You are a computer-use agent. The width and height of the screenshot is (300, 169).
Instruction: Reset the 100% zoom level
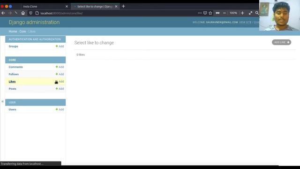[x=233, y=13]
